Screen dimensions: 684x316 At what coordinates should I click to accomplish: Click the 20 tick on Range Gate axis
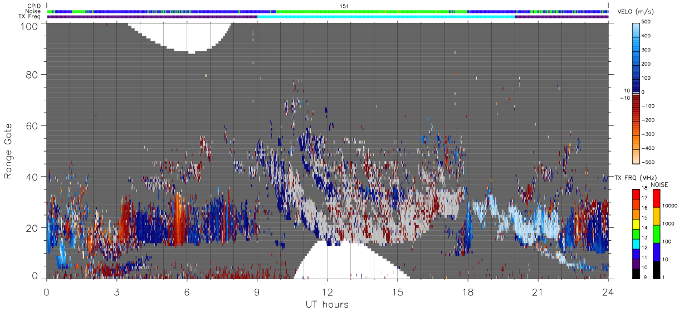[x=32, y=228]
